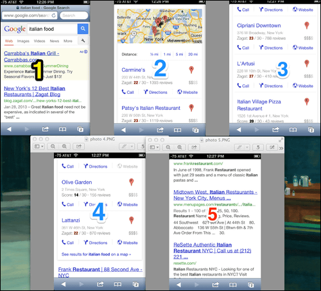Viewport: 321px width, 291px height.
Task: Open New York's 12 Best Italian Restaurants link
Action: 35,91
